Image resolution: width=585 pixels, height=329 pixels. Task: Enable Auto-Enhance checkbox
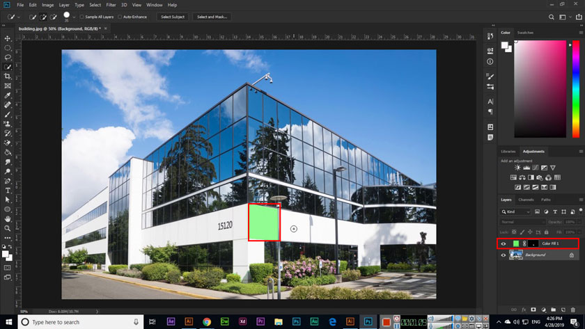click(120, 17)
